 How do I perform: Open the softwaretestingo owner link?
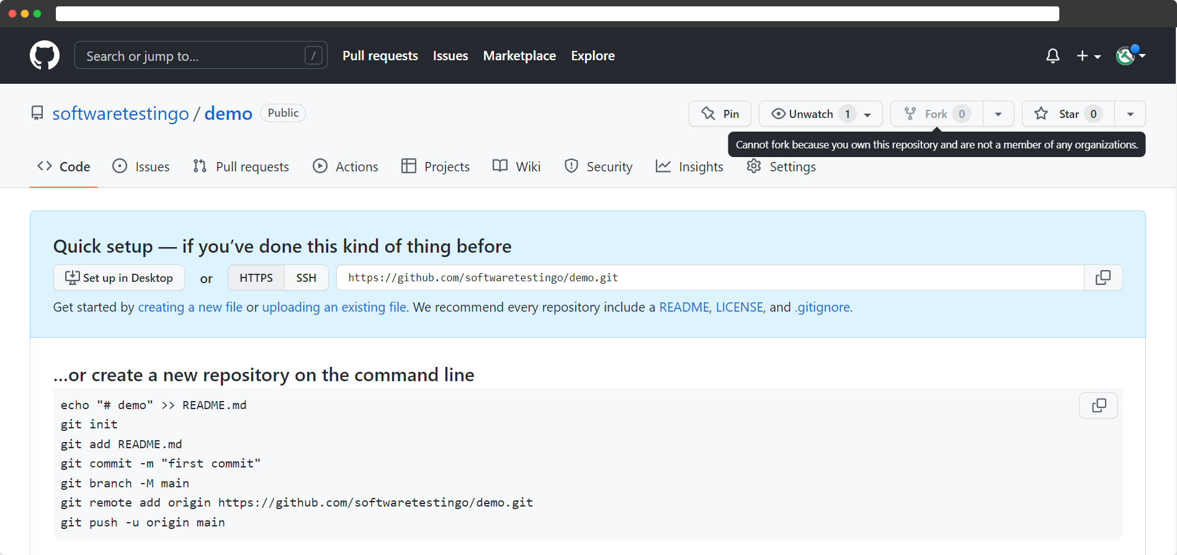pyautogui.click(x=120, y=114)
